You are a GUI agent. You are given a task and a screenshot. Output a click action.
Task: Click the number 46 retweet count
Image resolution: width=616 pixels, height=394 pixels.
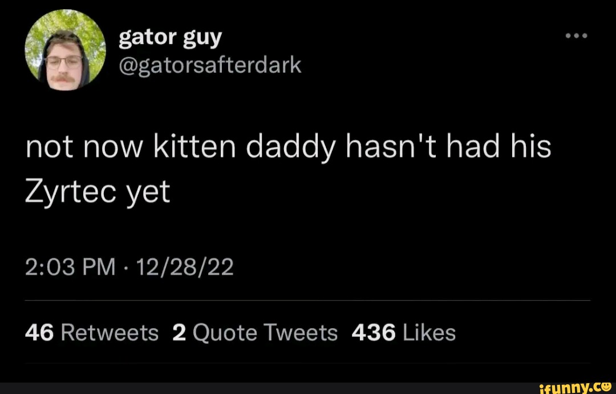39,332
